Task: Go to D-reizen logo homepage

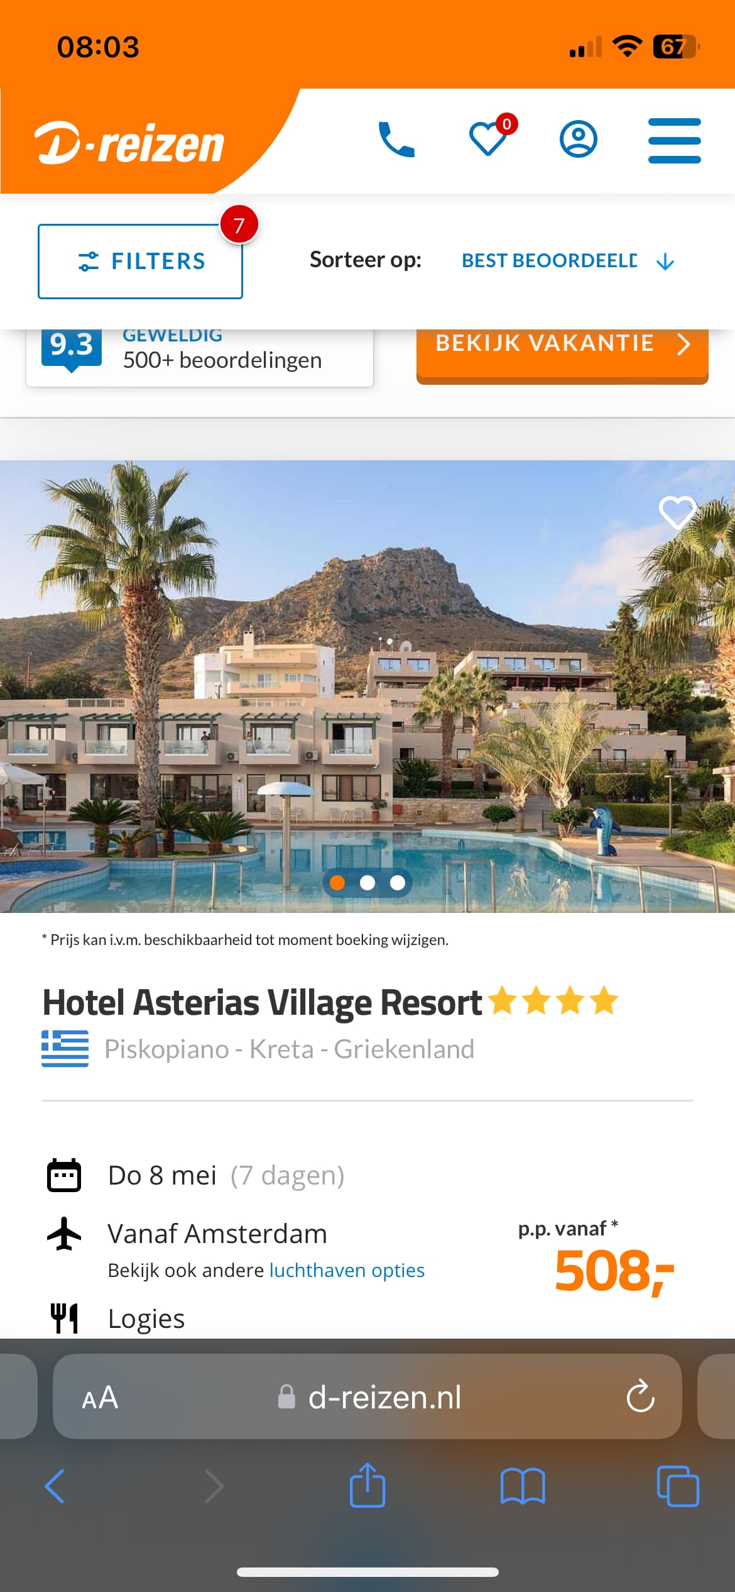Action: [130, 143]
